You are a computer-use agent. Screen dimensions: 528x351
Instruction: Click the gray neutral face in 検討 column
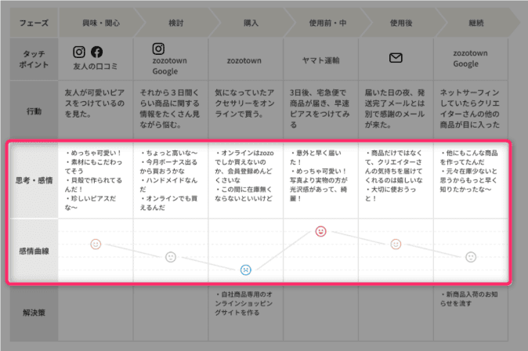(170, 257)
